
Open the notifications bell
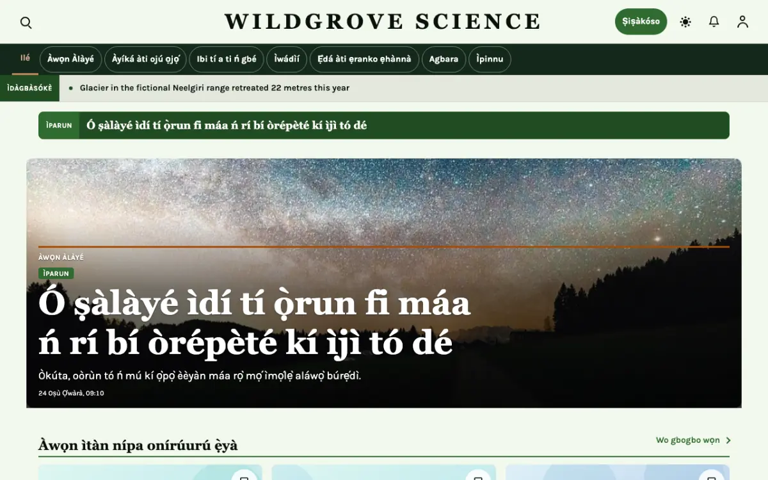[x=714, y=22]
